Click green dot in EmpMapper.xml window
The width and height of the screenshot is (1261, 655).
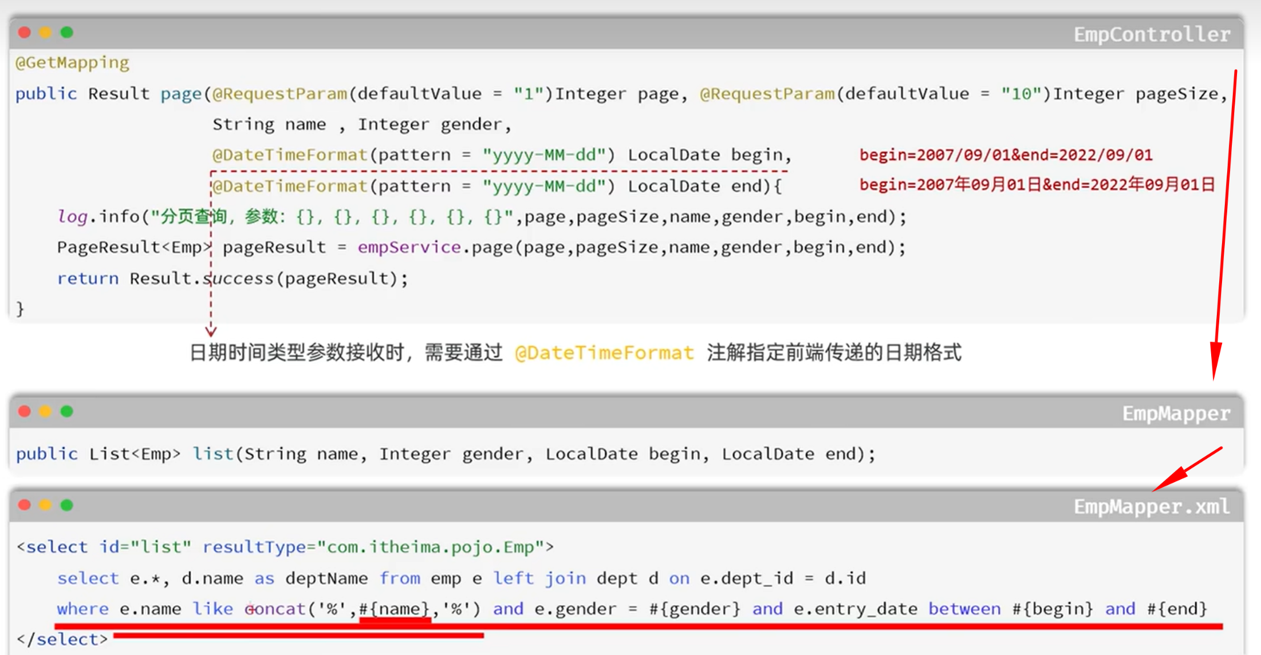(x=67, y=505)
